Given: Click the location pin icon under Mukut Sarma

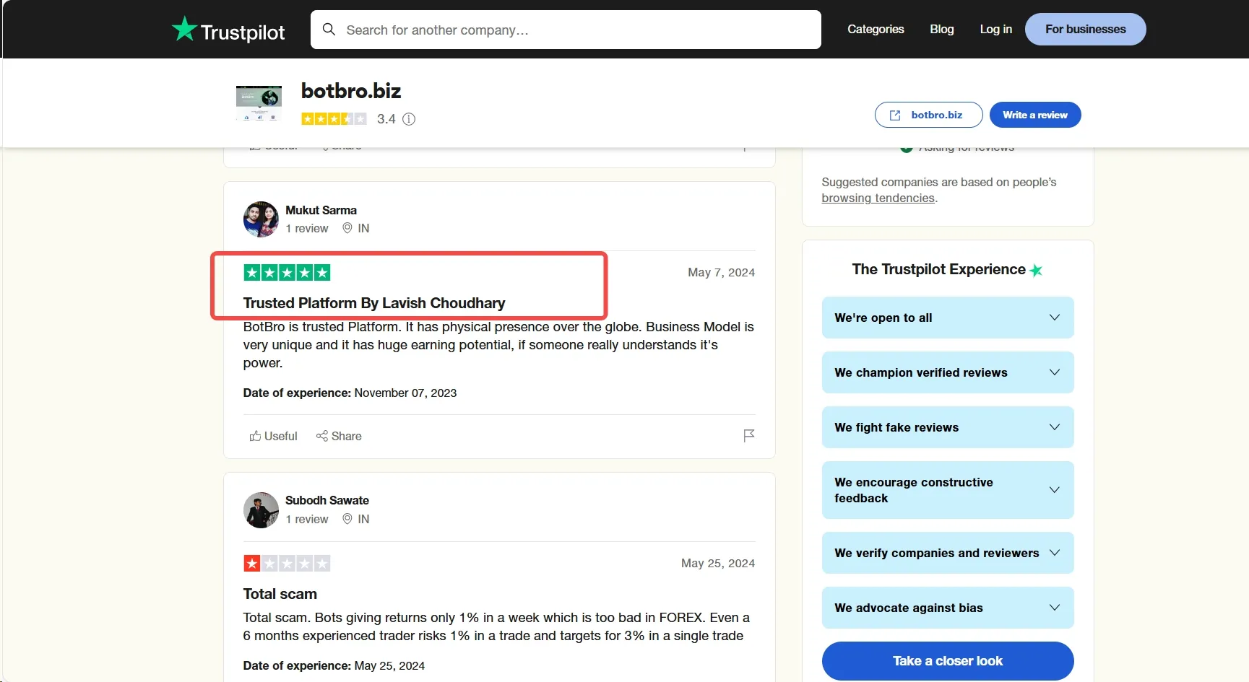Looking at the screenshot, I should pyautogui.click(x=347, y=228).
